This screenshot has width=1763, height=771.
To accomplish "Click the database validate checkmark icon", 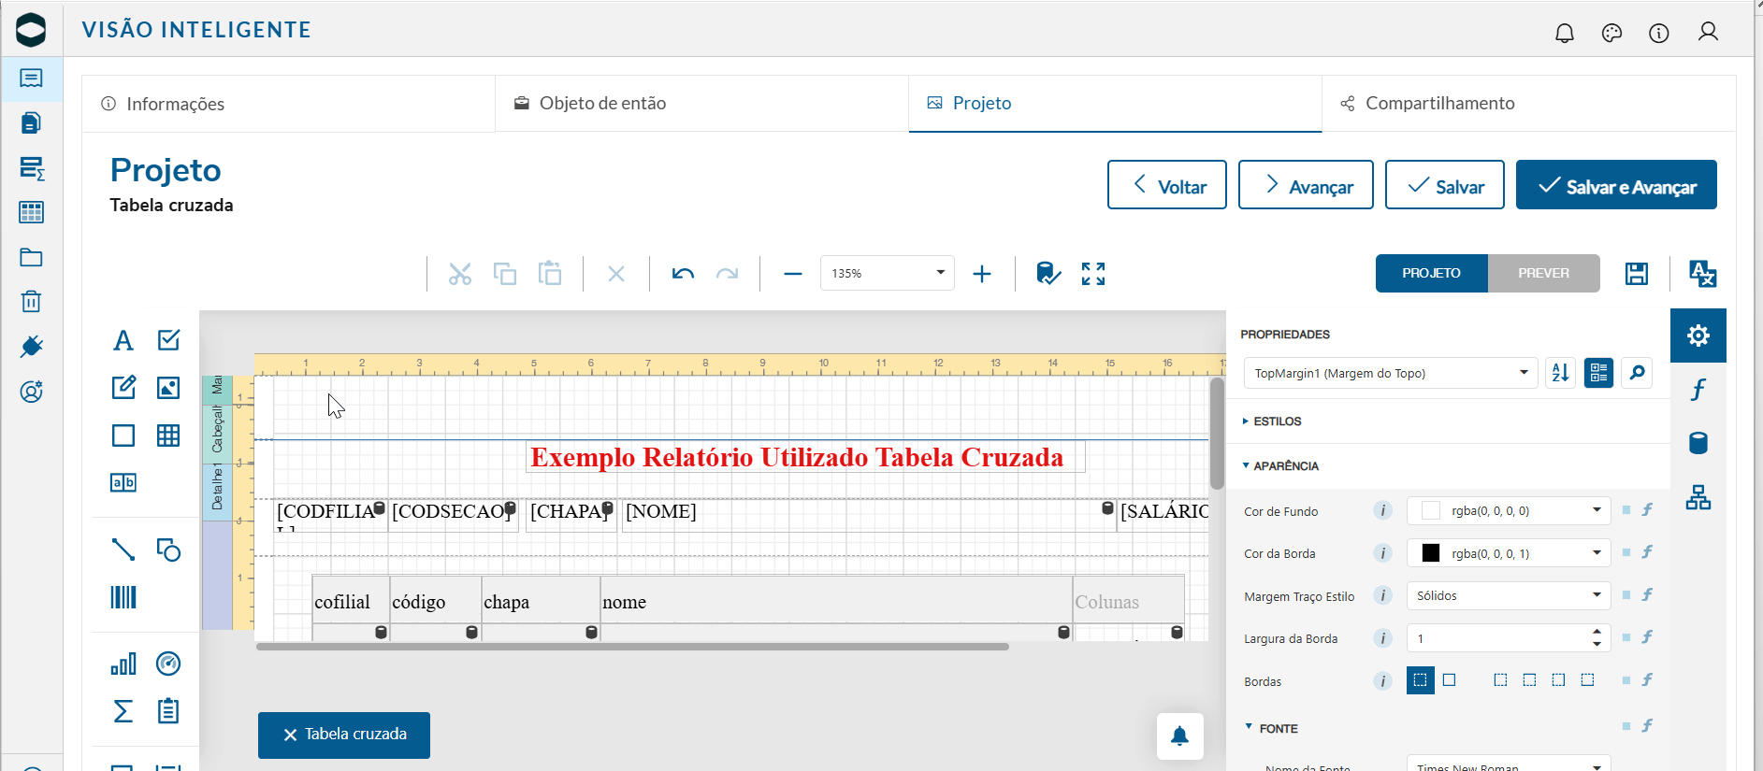I will (1048, 274).
